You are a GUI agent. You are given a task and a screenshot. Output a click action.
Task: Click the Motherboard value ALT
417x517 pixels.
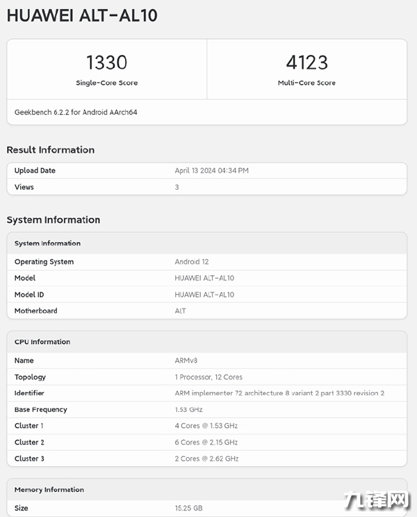(181, 311)
